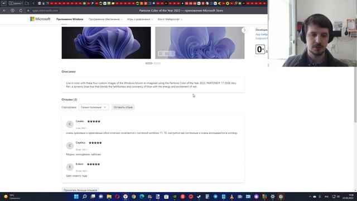Click the review text Цвет нового года

76,176
